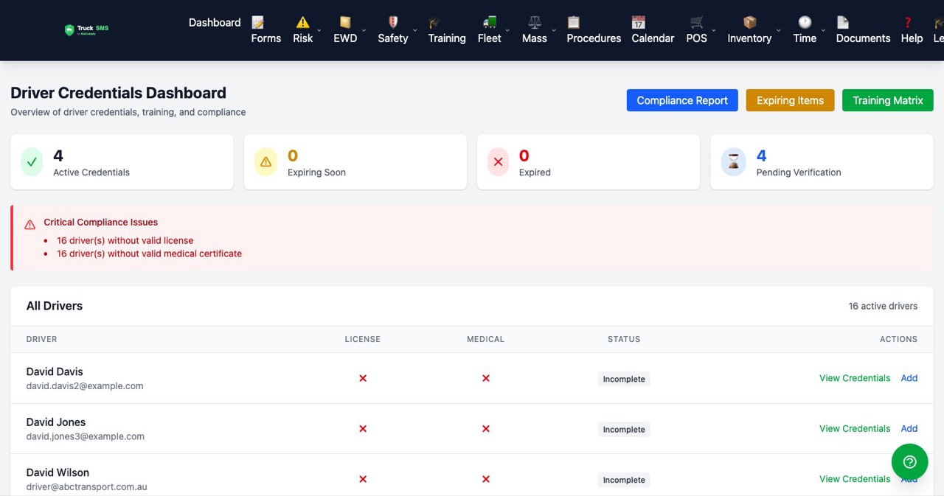Open the Compliance Report button
The width and height of the screenshot is (944, 496).
point(682,100)
